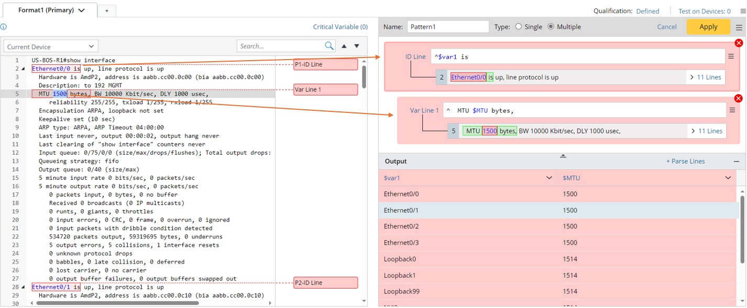Expand the $MTU column dropdown
Viewport: 747px width, 308px height.
pos(728,178)
